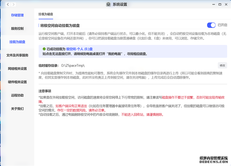Click the 系统设置 title bar app icon
231x166 pixels.
108,4
